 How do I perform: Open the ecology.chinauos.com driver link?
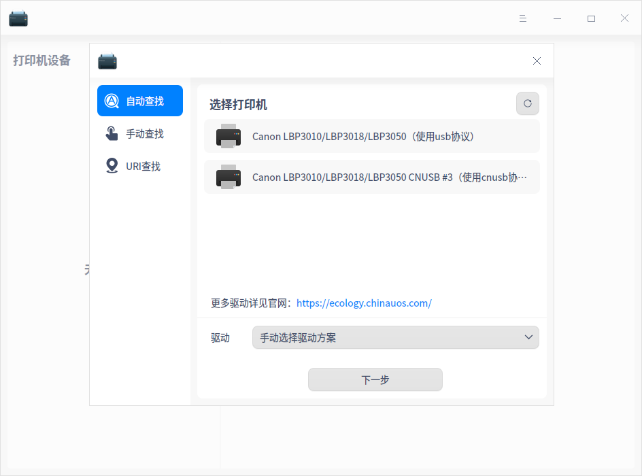[364, 303]
